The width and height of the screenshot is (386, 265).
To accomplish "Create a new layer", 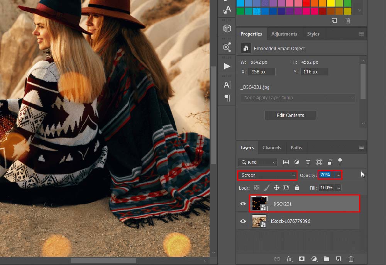I will click(339, 259).
